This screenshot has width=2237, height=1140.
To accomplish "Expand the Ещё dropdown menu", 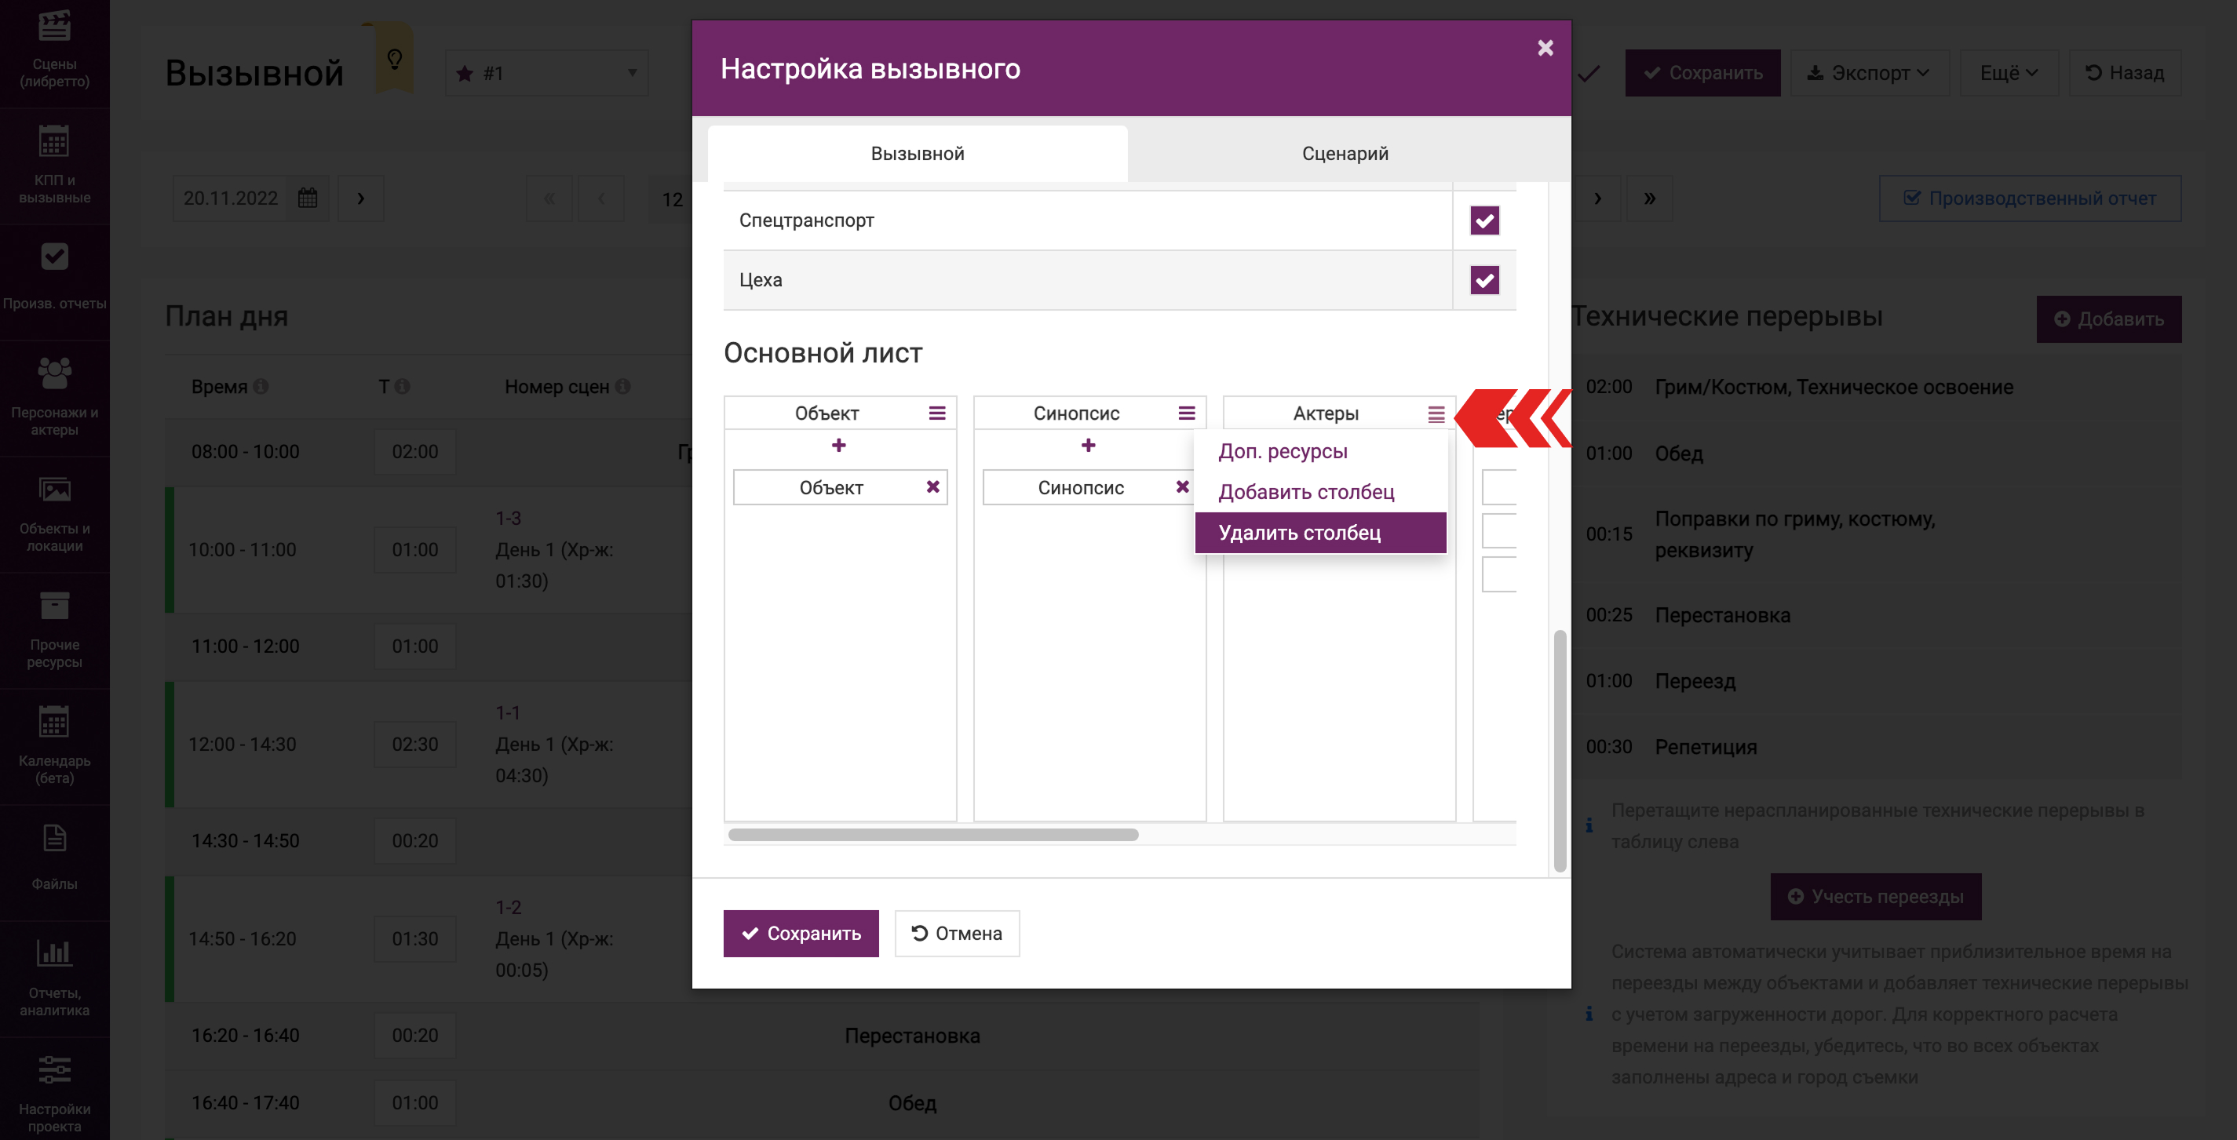I will (2009, 73).
